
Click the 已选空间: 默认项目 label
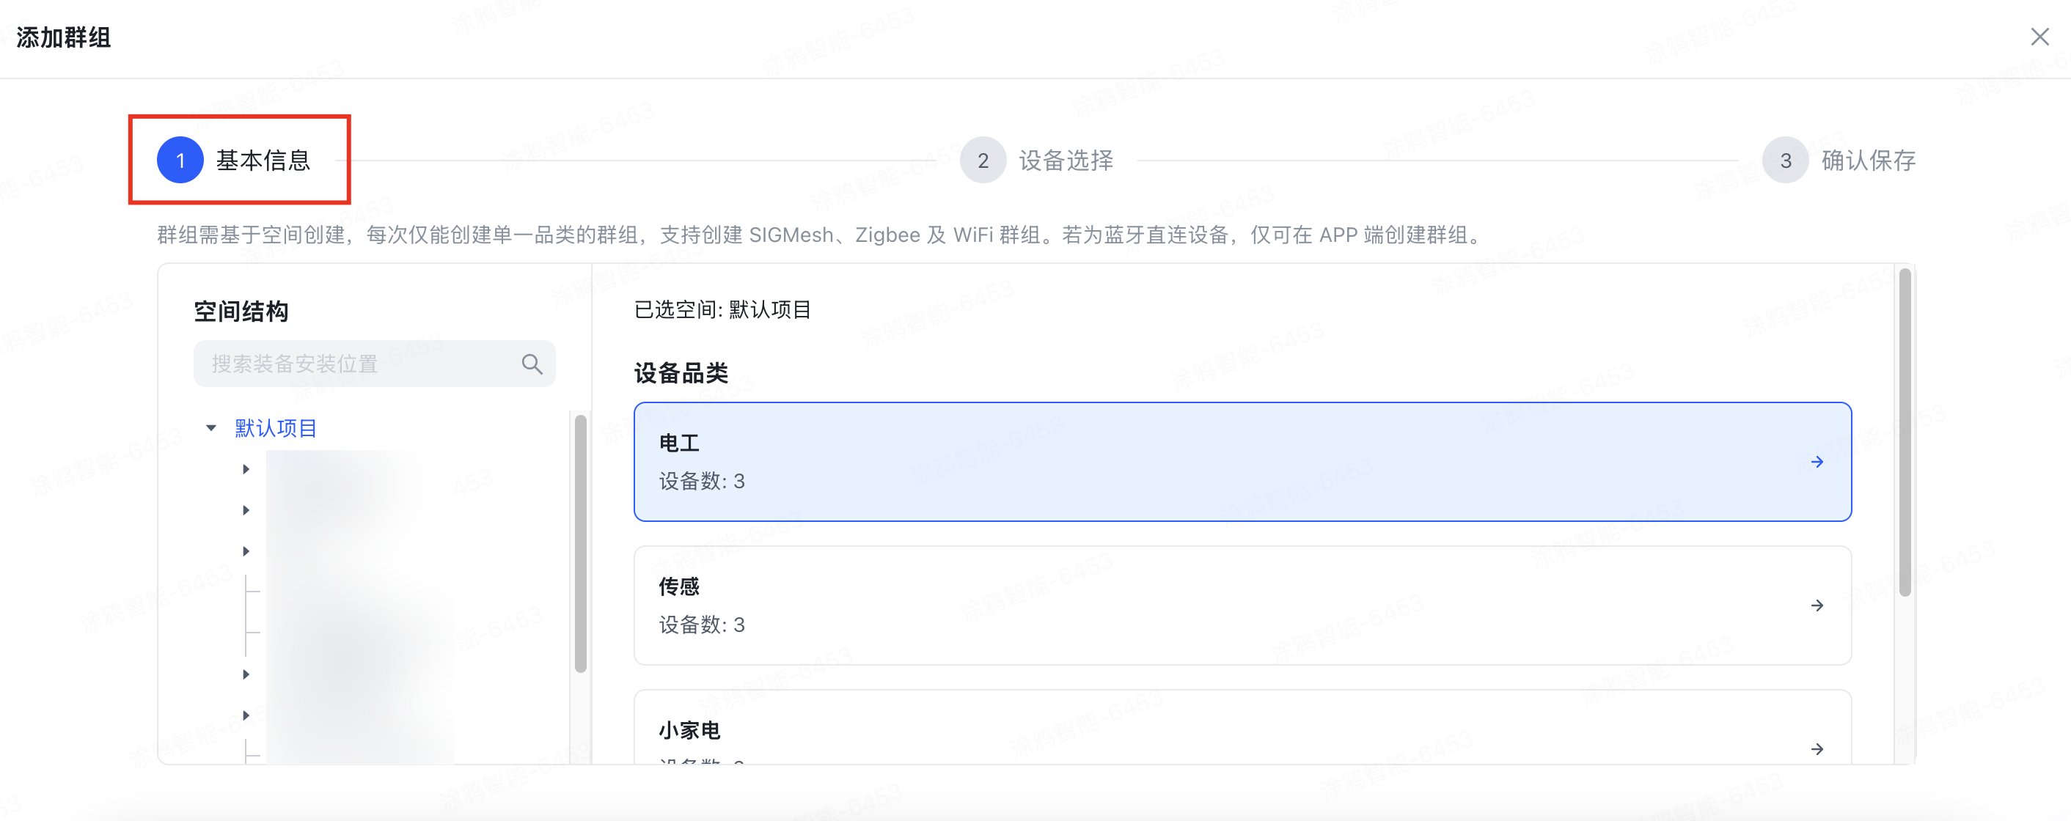click(721, 310)
